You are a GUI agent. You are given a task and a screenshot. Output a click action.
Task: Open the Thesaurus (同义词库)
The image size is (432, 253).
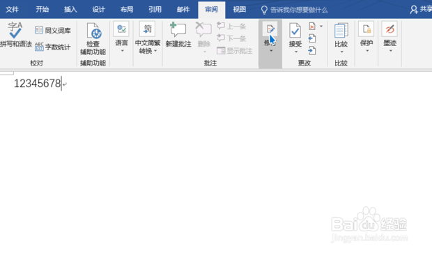pyautogui.click(x=53, y=30)
